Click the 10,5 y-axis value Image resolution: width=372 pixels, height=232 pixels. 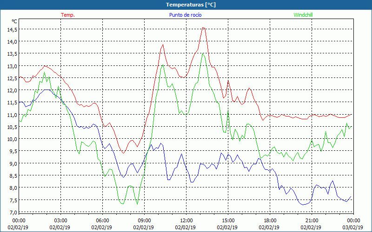(x=13, y=127)
